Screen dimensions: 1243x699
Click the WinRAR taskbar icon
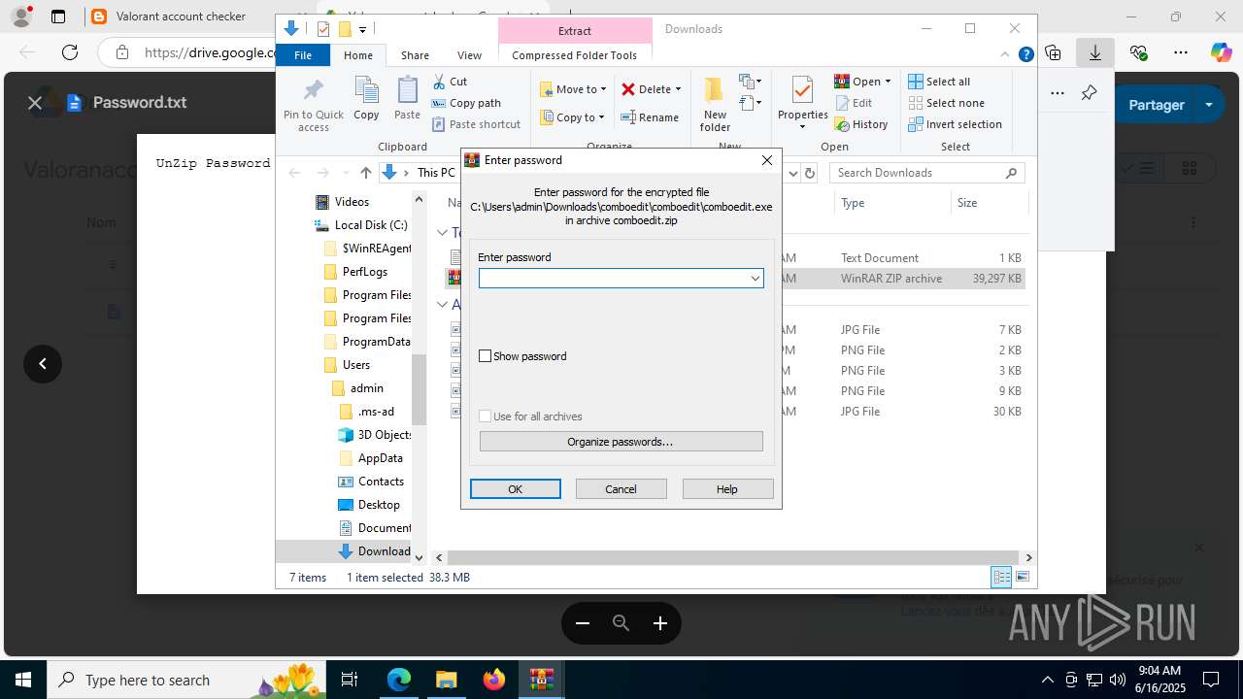542,680
